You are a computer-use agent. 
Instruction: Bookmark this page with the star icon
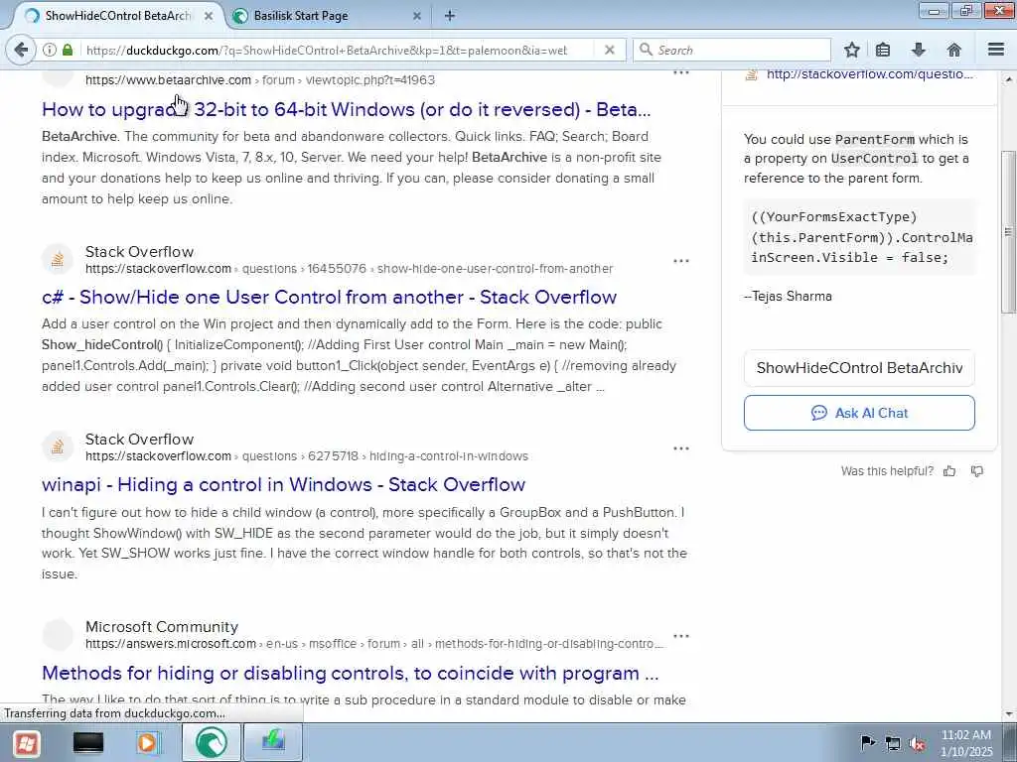pos(851,50)
